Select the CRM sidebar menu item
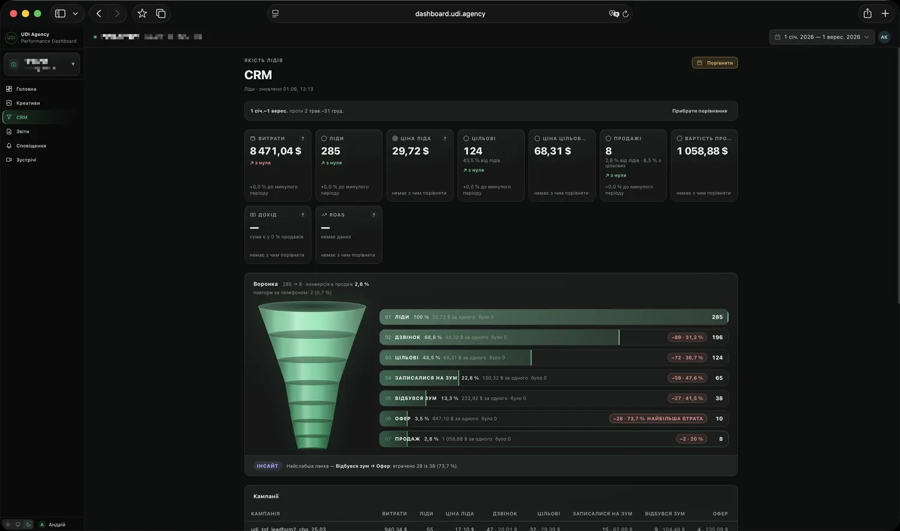 pyautogui.click(x=41, y=117)
